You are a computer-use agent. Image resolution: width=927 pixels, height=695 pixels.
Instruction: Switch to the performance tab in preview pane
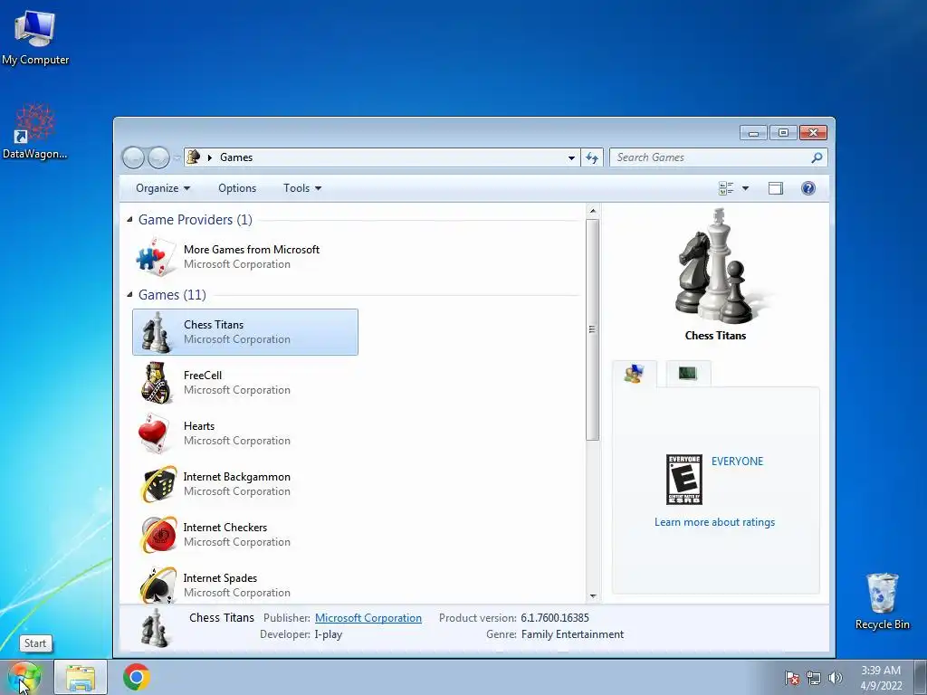(x=688, y=374)
